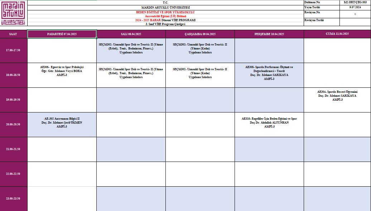The width and height of the screenshot is (371, 211).
Task: Select the 9.07.2024 publication date cell
Action: (x=355, y=8)
